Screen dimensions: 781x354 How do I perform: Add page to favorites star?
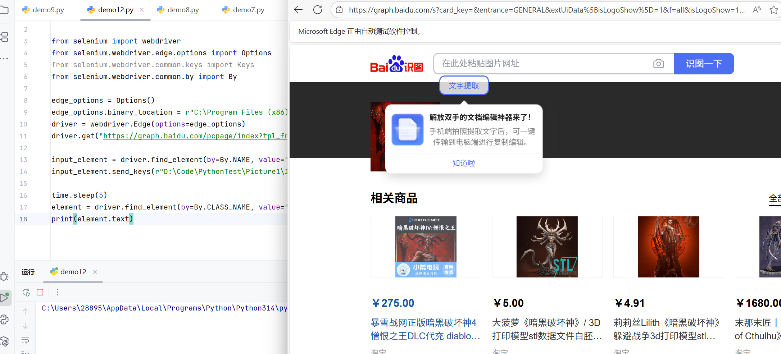[774, 10]
